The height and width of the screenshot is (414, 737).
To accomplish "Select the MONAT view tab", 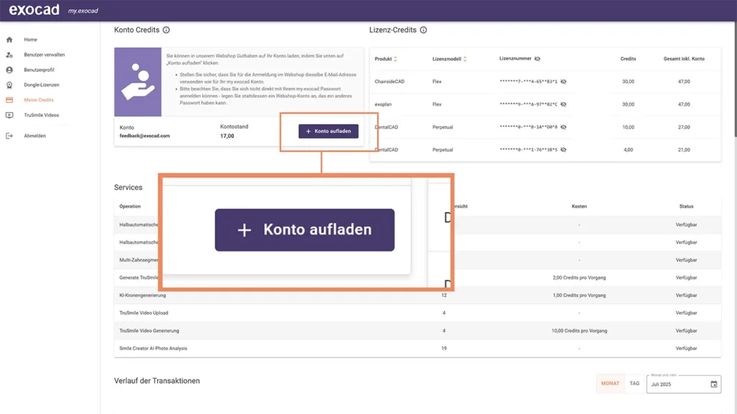I will click(x=610, y=383).
